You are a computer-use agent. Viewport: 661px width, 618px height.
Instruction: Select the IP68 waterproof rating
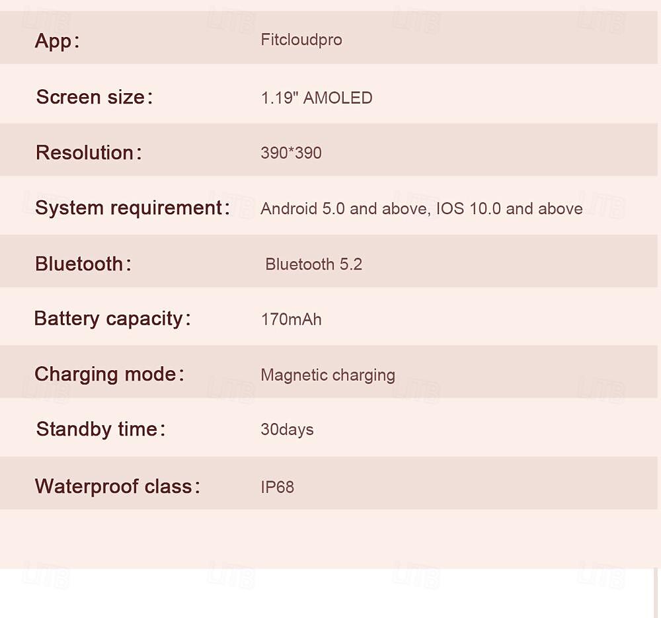pos(278,487)
